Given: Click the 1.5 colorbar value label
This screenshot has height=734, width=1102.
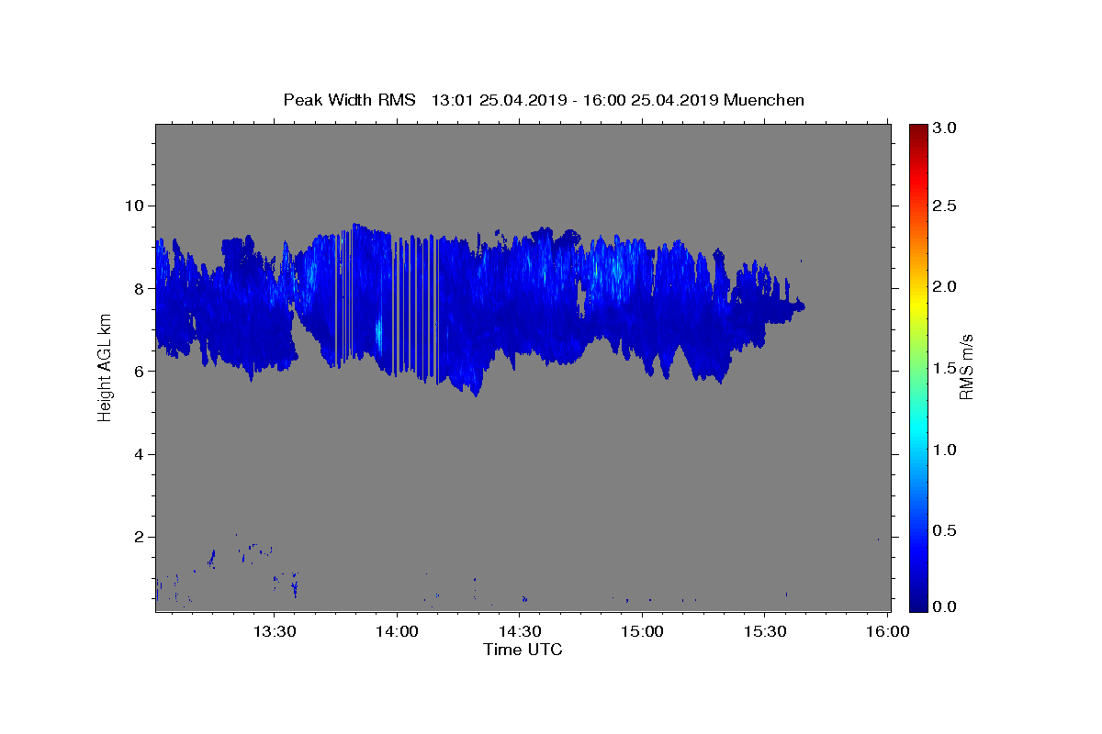Looking at the screenshot, I should click(945, 368).
